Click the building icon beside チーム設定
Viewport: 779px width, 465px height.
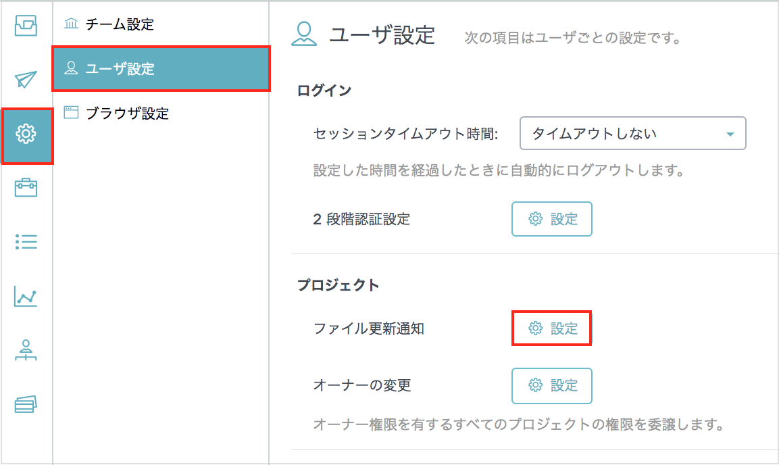71,24
